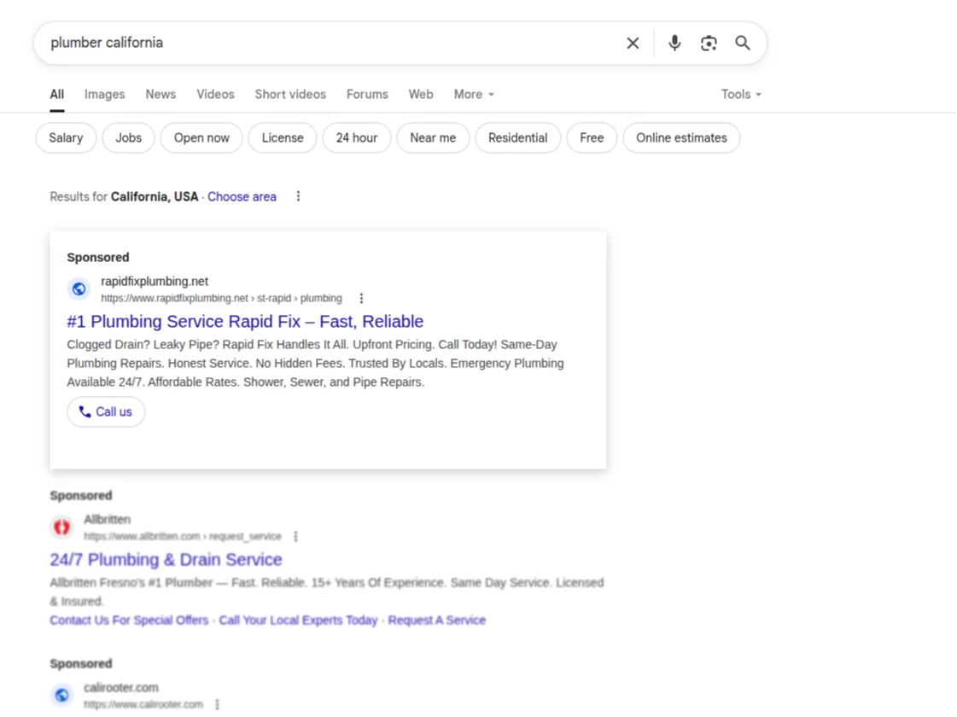Switch to the News tab
Image resolution: width=957 pixels, height=717 pixels.
click(x=160, y=94)
